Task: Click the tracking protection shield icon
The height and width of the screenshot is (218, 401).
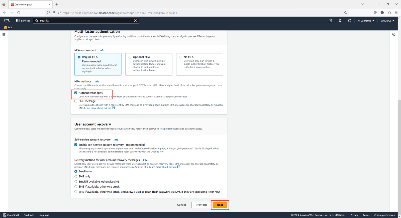Action: coord(48,13)
